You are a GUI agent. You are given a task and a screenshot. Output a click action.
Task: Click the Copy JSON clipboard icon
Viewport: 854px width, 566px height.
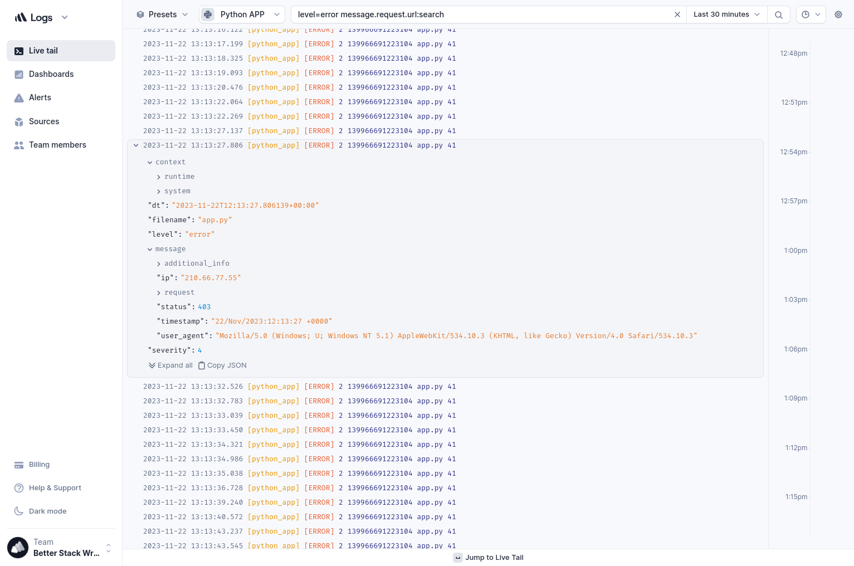click(x=202, y=365)
